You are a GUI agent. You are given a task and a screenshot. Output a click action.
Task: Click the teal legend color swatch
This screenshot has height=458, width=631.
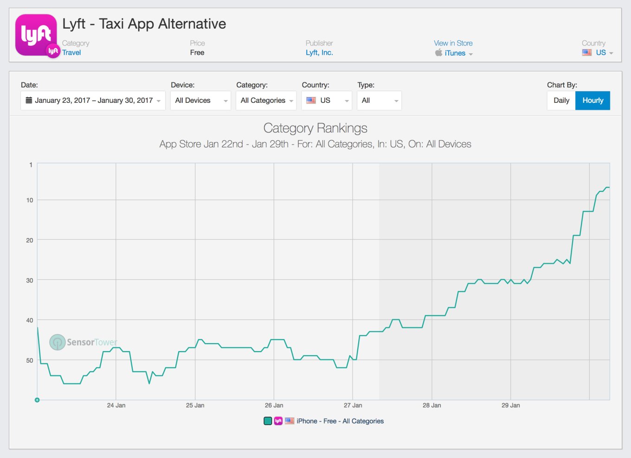[x=268, y=421]
